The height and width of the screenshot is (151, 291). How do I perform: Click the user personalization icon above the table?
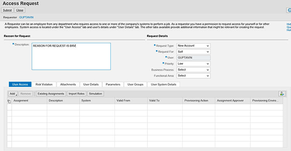click(x=282, y=94)
